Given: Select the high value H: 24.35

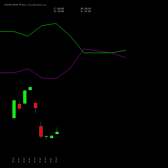Looking at the screenshot, I should [86, 9].
